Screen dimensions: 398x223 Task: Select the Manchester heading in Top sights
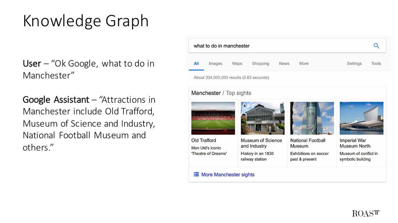(x=206, y=93)
